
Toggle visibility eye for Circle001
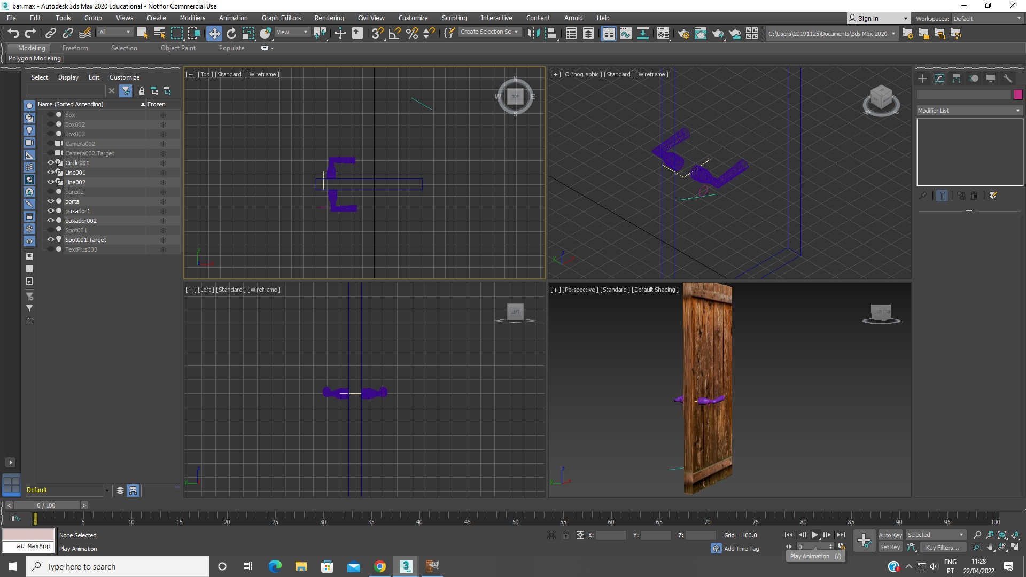51,163
